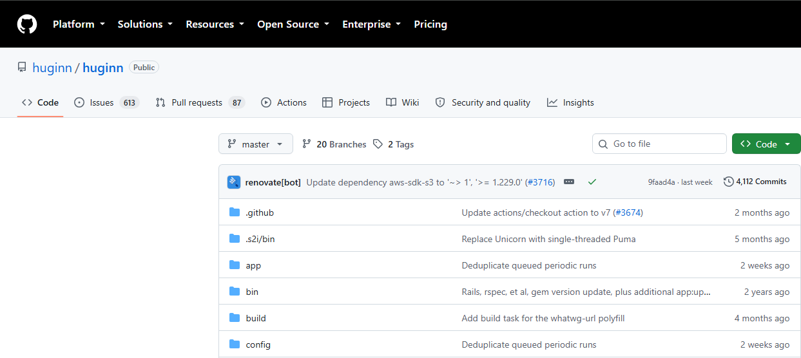Expand the Open Source menu

(293, 24)
